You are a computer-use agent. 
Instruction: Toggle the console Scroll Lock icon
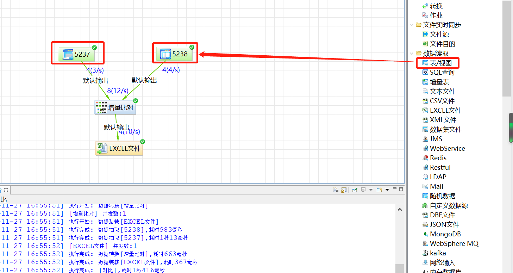pos(344,190)
